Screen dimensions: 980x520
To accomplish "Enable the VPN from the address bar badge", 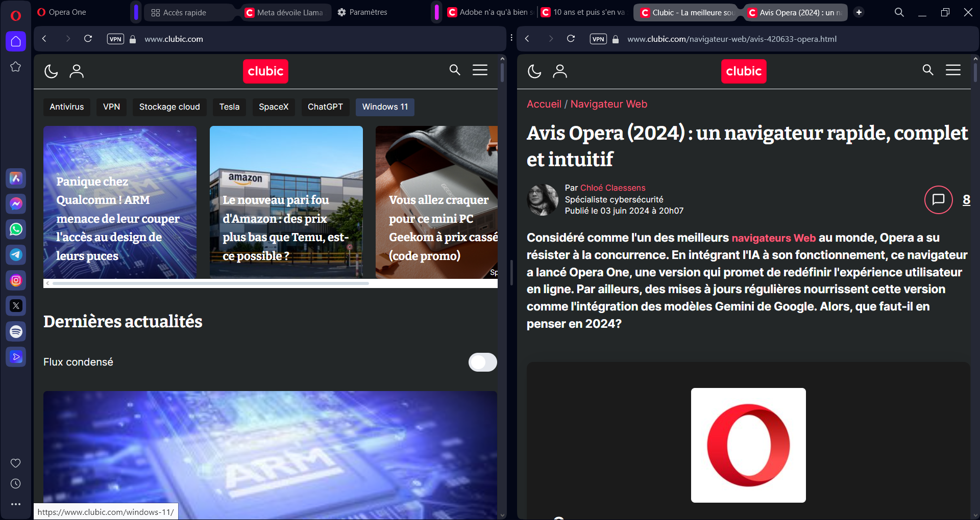I will pos(115,39).
